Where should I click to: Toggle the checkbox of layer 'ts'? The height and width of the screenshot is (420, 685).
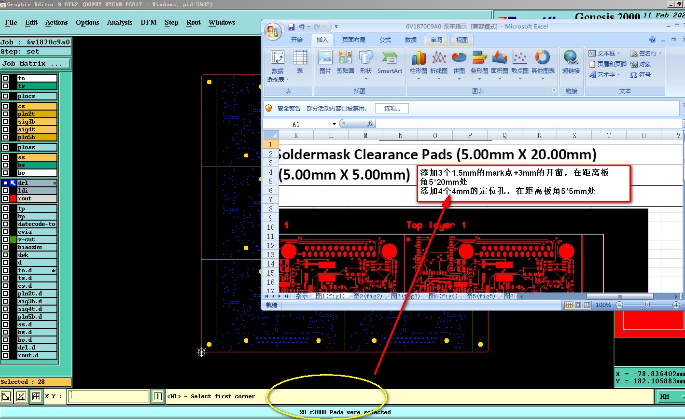coord(5,86)
